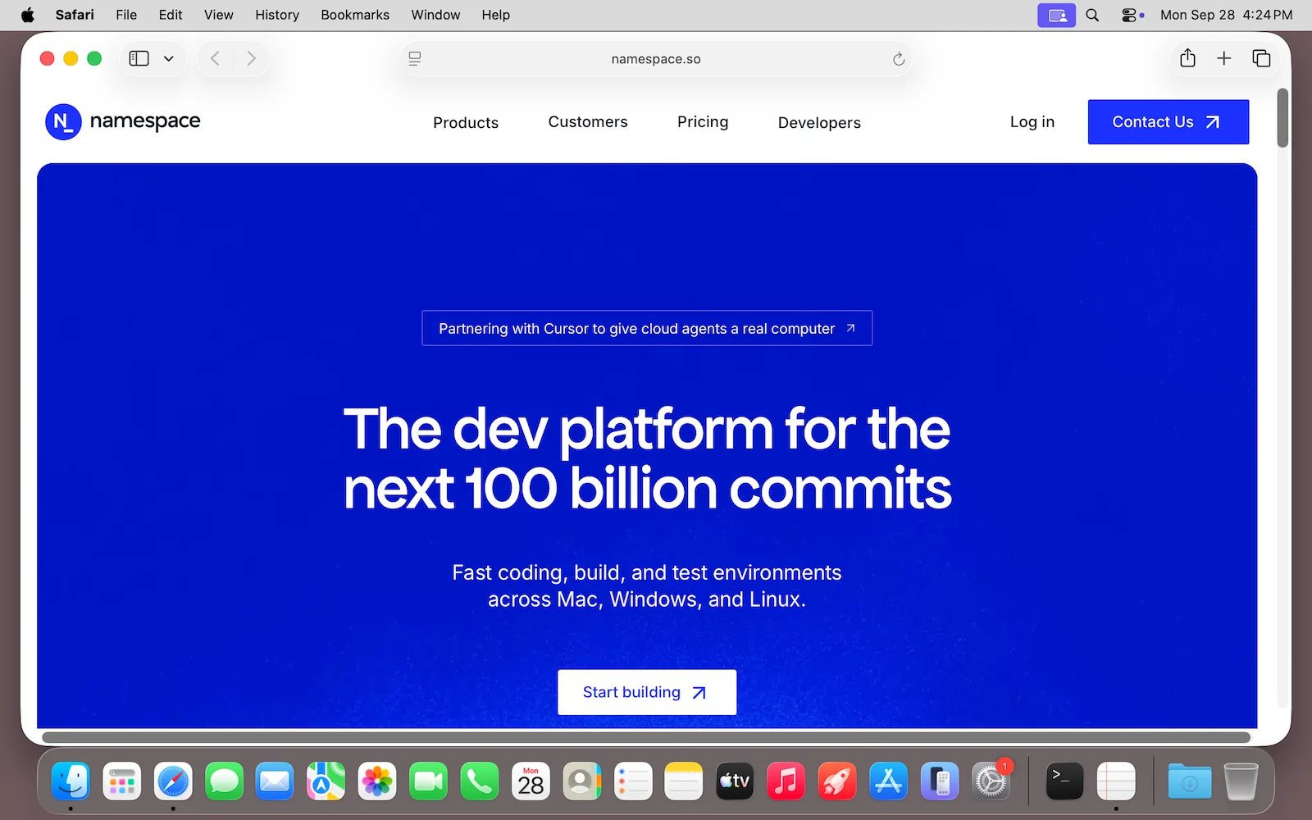This screenshot has width=1312, height=820.
Task: Open TextEdit document in the Dock
Action: point(1116,781)
